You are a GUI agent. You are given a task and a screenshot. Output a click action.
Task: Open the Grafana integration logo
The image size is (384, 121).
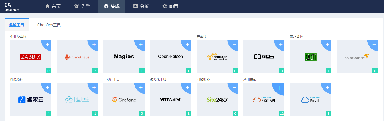click(124, 100)
